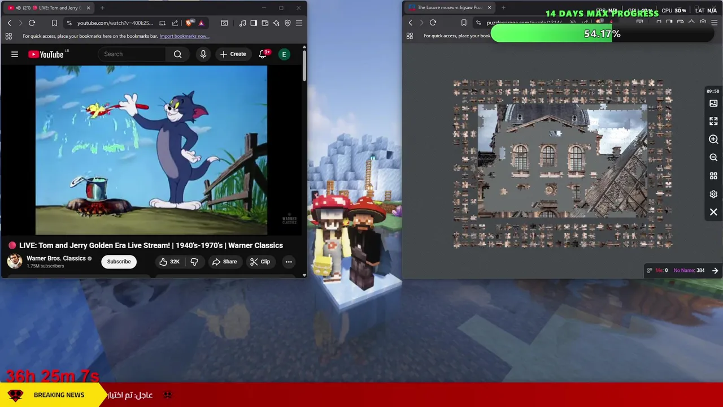The image size is (723, 407).
Task: Click the share icon in YouTube address bar
Action: pos(175,23)
